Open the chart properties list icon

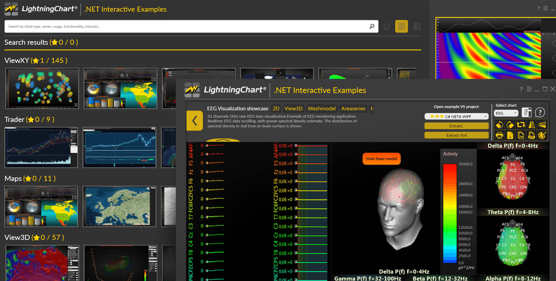coord(526,113)
